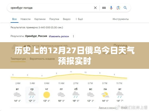Screen dimensions: 149x111
Task: Open the on-screen keyboard icon
Action: [104, 8]
